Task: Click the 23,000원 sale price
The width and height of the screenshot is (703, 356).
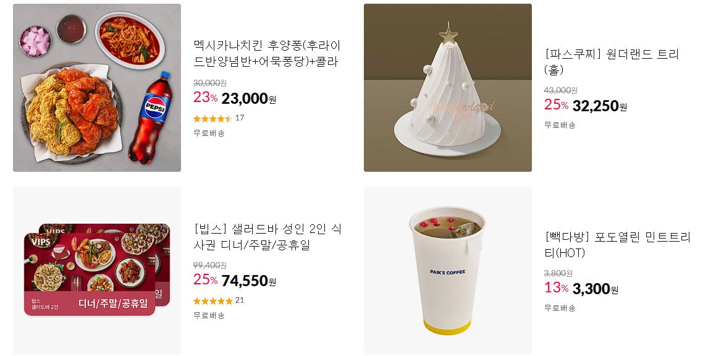Action: pyautogui.click(x=249, y=99)
